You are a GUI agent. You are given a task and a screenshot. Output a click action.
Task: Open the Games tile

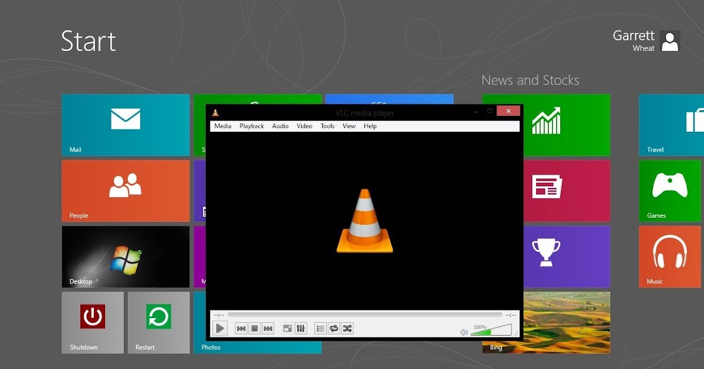tap(669, 191)
